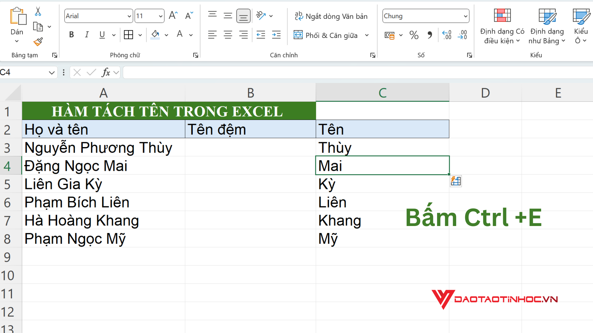This screenshot has height=333, width=593.
Task: Click the Format Painter brush icon
Action: tap(38, 42)
